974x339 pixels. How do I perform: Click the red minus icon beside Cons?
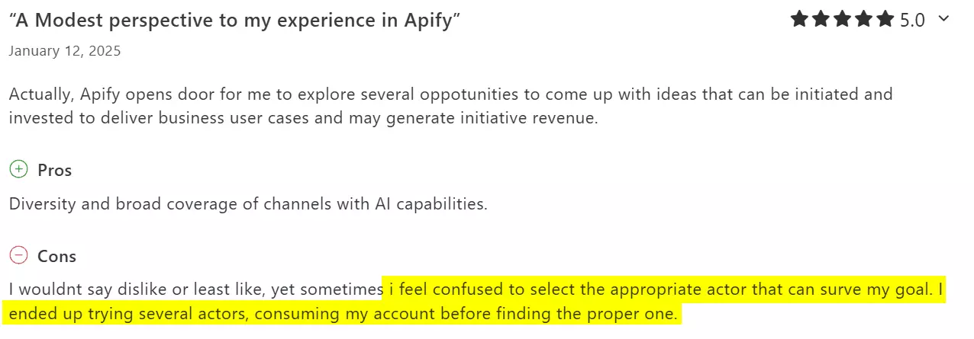(18, 255)
